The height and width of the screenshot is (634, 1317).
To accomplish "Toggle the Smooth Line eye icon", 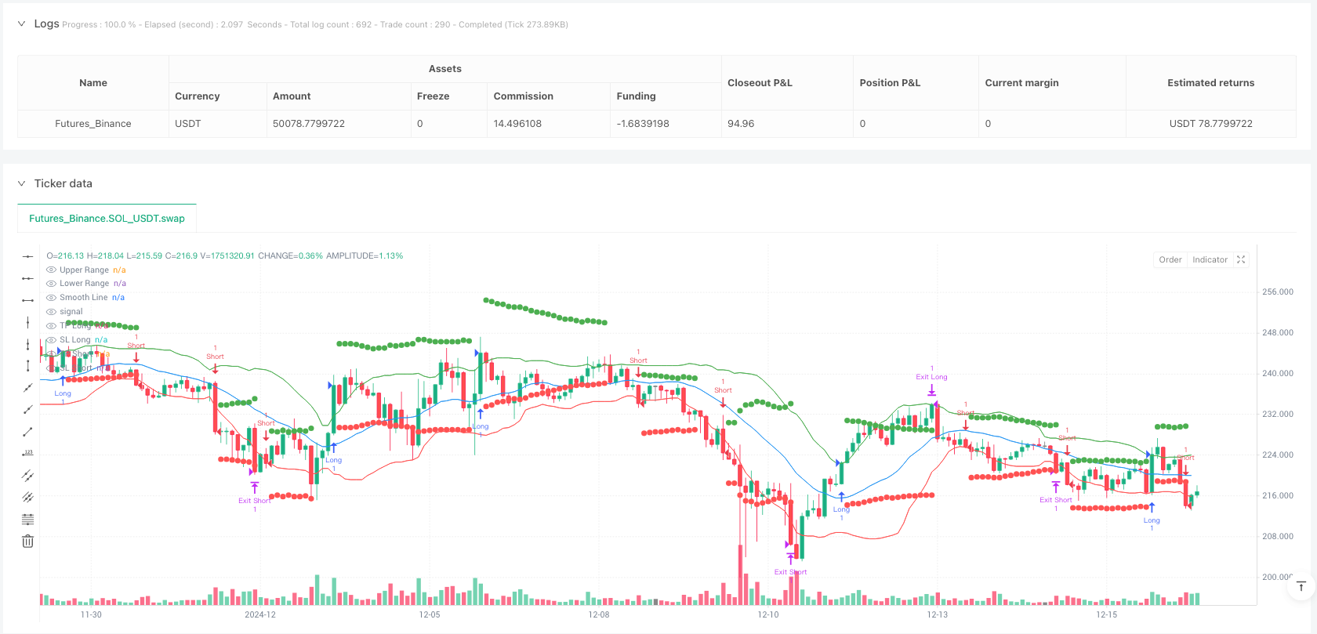I will (x=52, y=298).
